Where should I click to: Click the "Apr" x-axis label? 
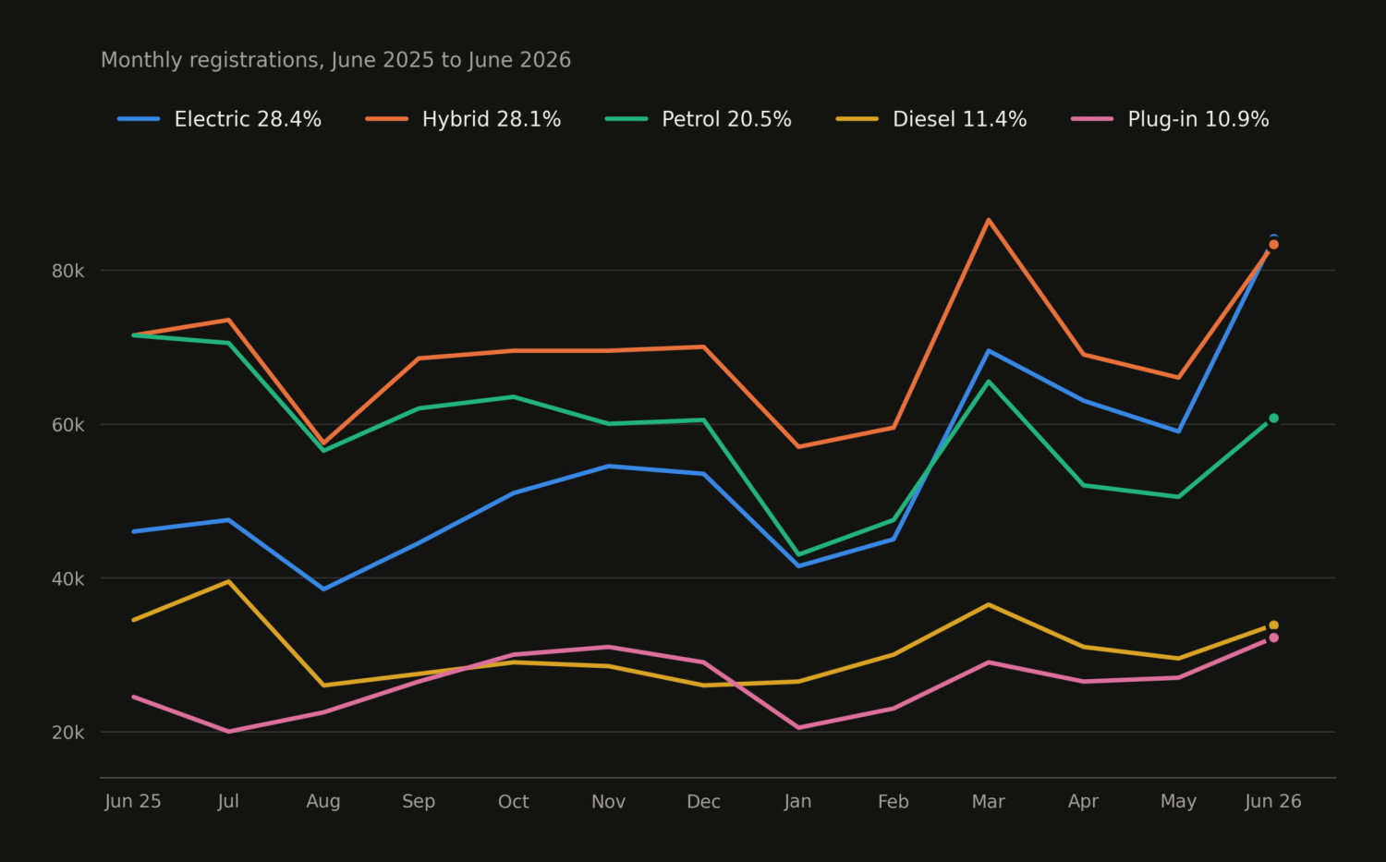tap(1084, 802)
